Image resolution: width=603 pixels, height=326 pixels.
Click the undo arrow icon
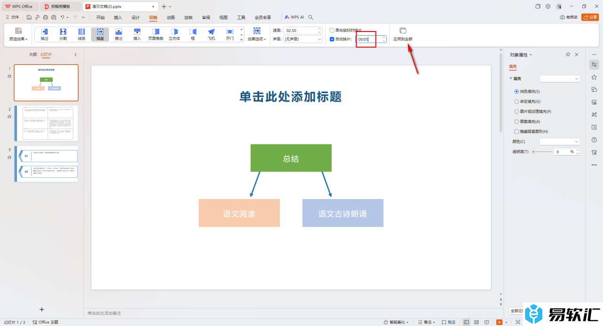point(62,17)
